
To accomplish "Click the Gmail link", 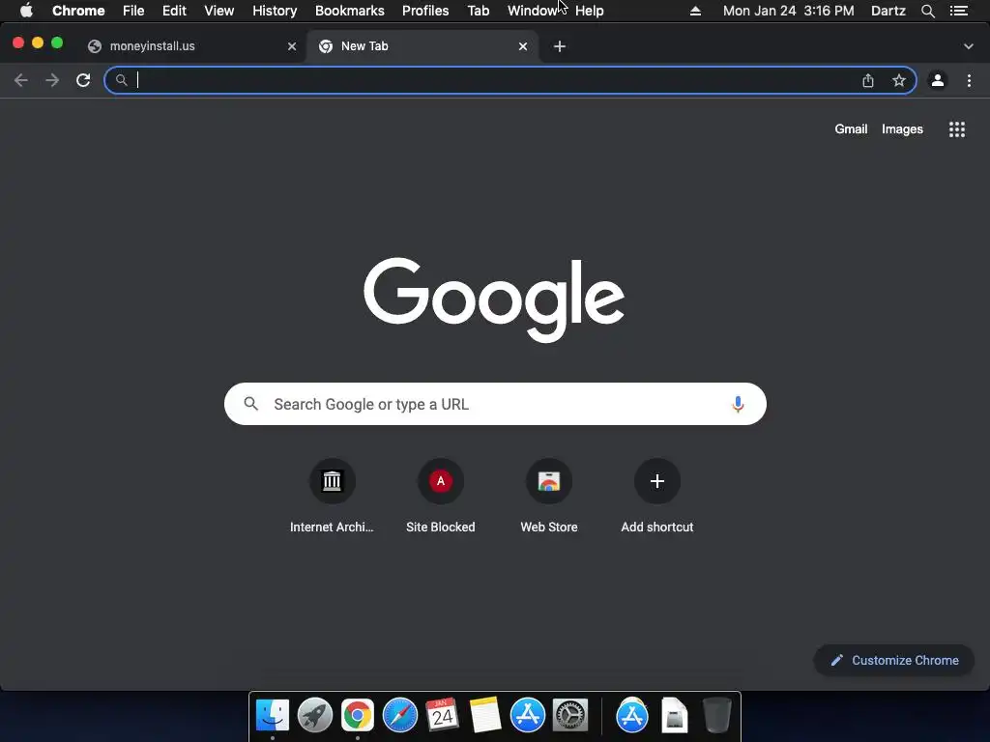I will click(851, 128).
